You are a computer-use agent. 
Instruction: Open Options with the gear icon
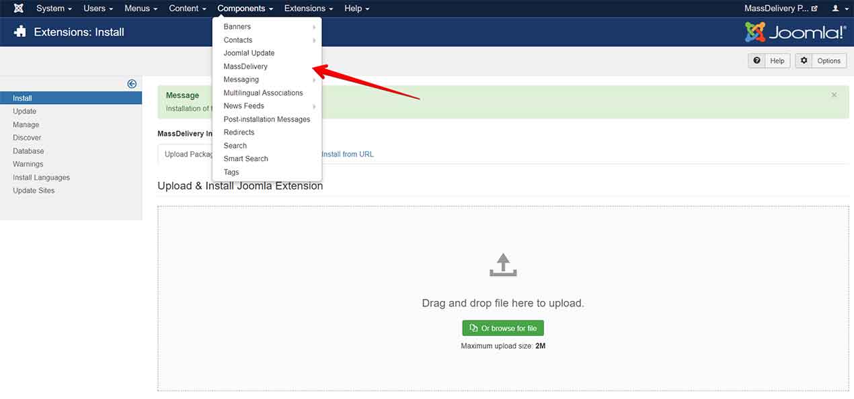821,60
